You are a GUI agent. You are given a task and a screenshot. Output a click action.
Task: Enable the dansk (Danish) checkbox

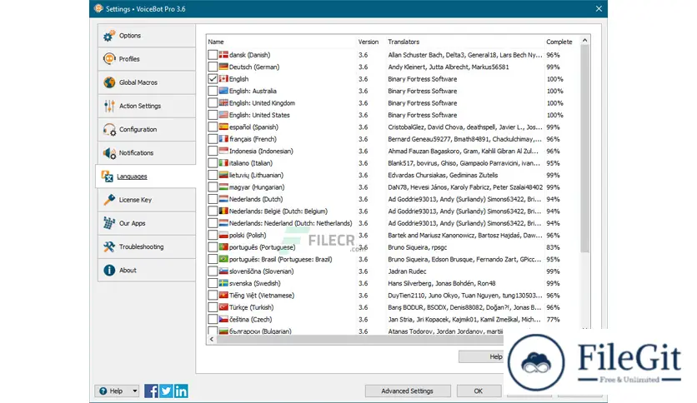pos(213,55)
